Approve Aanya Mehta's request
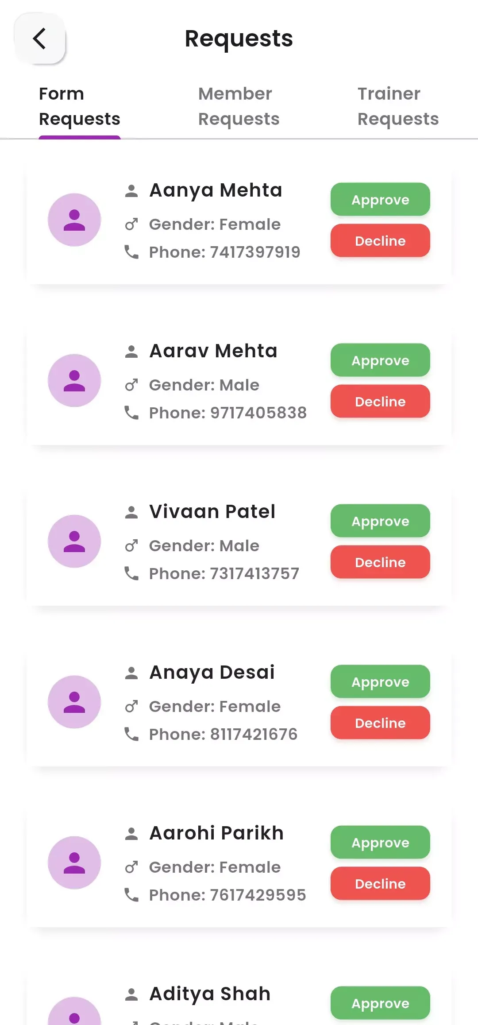Viewport: 478px width, 1025px height. (380, 200)
